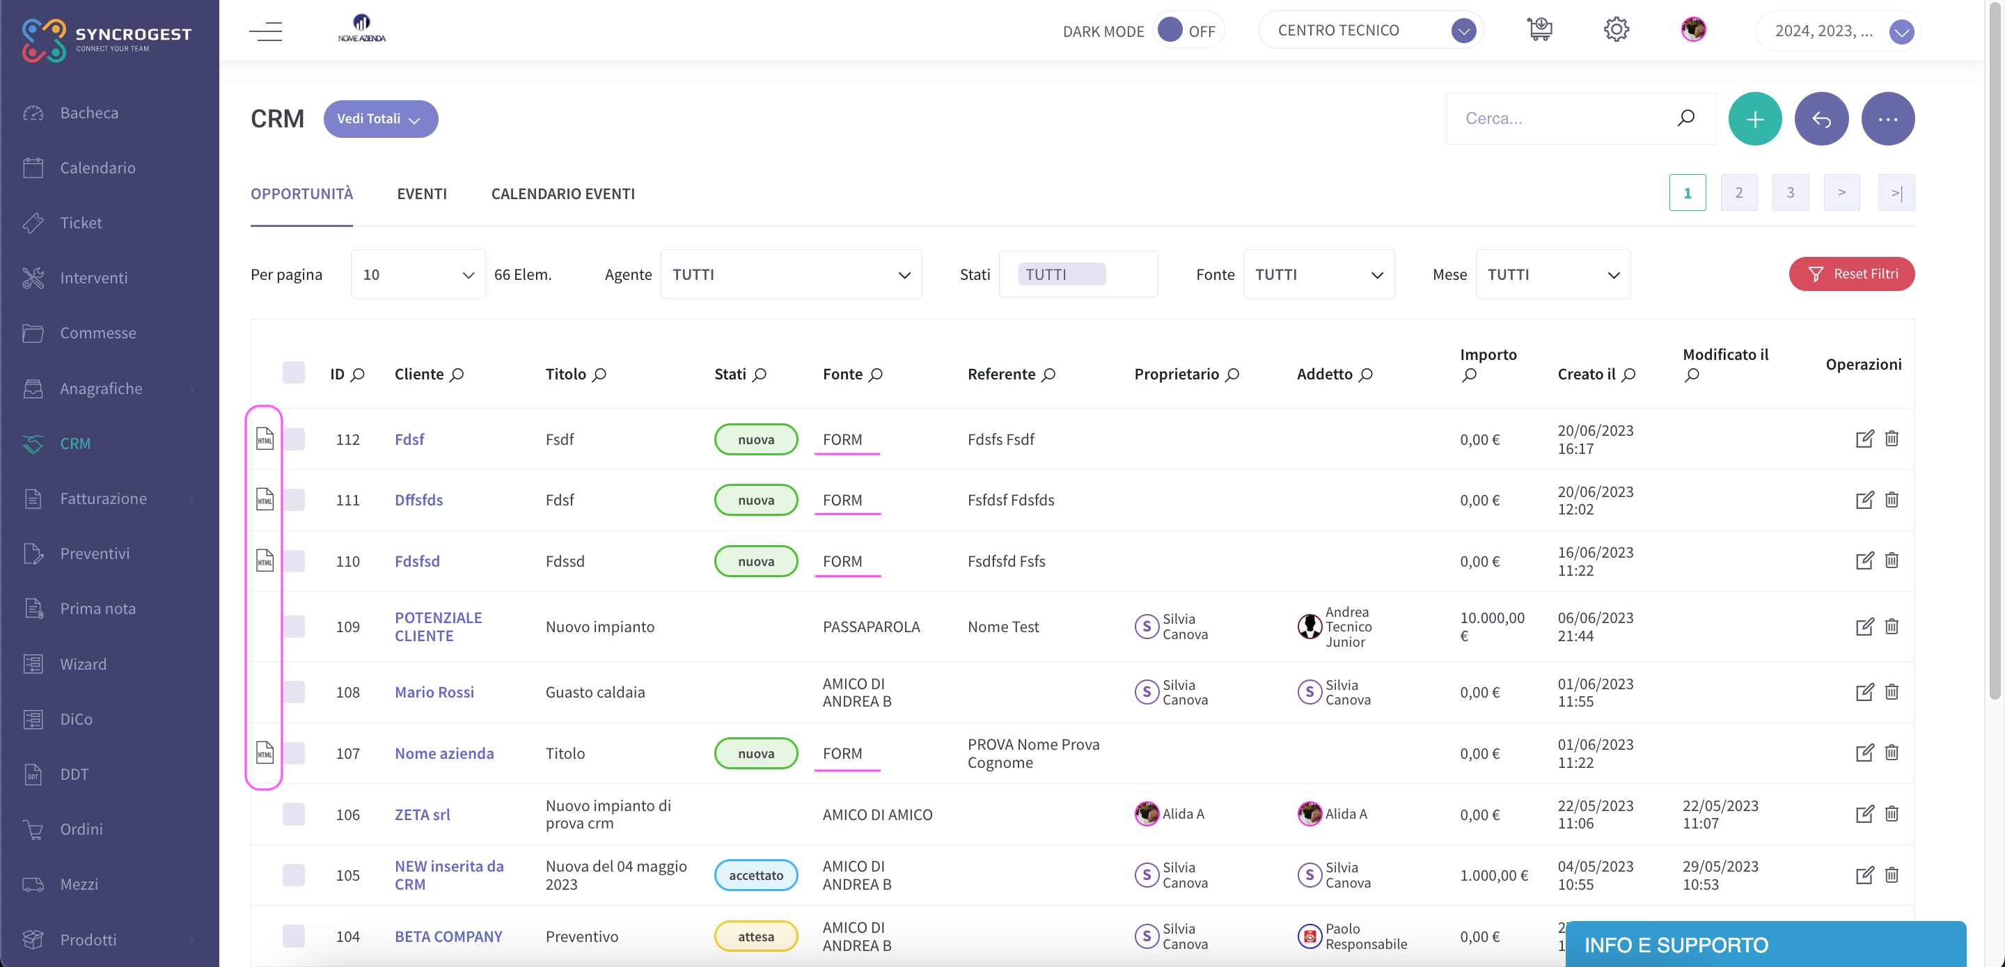This screenshot has width=2005, height=967.
Task: Toggle Dark Mode switch
Action: [1187, 31]
